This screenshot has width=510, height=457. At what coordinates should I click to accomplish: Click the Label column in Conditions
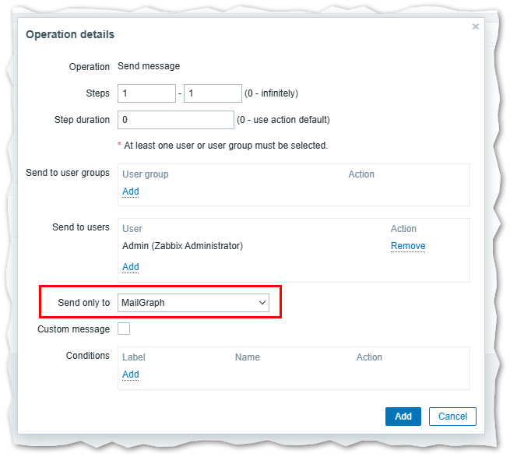(134, 357)
